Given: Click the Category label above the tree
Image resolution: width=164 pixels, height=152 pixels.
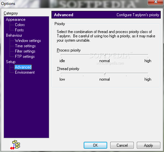Looking at the screenshot, I should pyautogui.click(x=11, y=13).
